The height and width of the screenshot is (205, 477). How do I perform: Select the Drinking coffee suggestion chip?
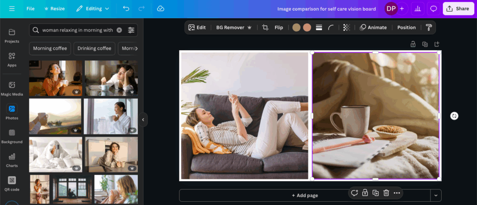tap(94, 48)
